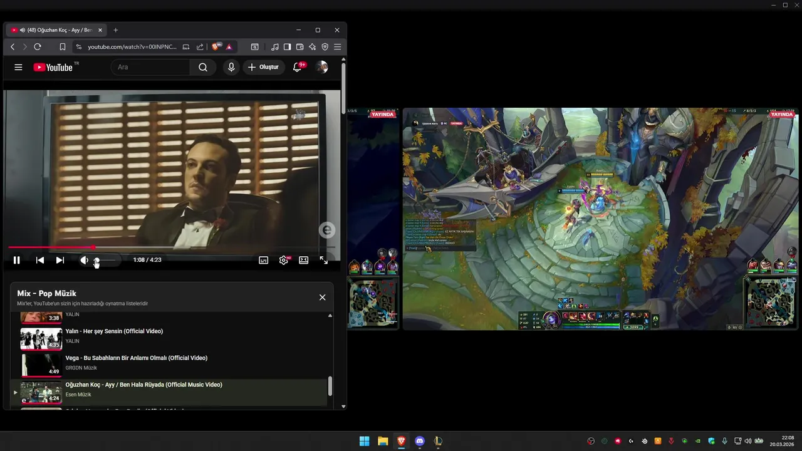Open Brave VPN shield icon

[325, 47]
